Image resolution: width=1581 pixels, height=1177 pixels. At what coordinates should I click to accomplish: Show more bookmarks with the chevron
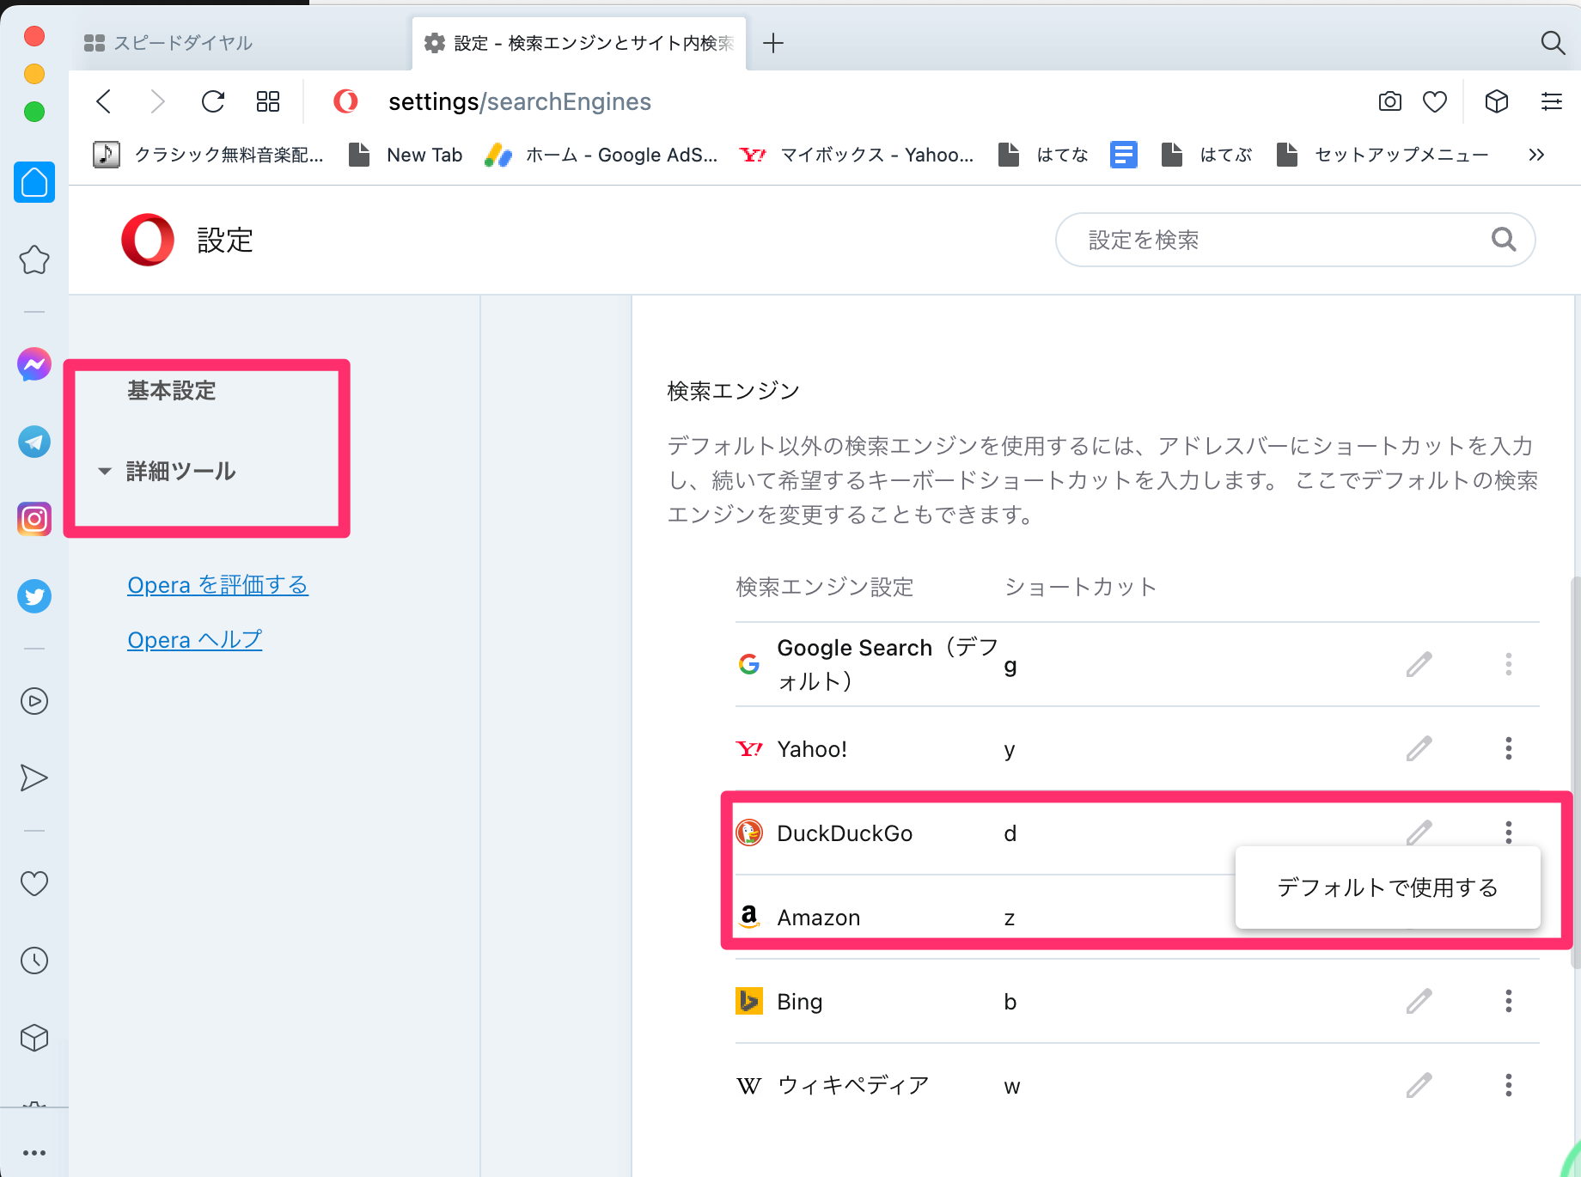point(1537,155)
